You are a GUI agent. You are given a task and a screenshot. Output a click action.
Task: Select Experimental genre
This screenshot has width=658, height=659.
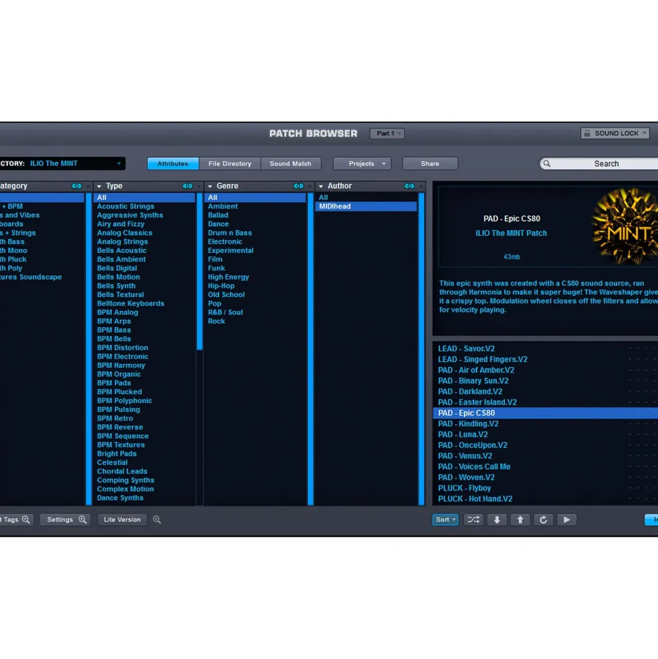[x=231, y=250]
